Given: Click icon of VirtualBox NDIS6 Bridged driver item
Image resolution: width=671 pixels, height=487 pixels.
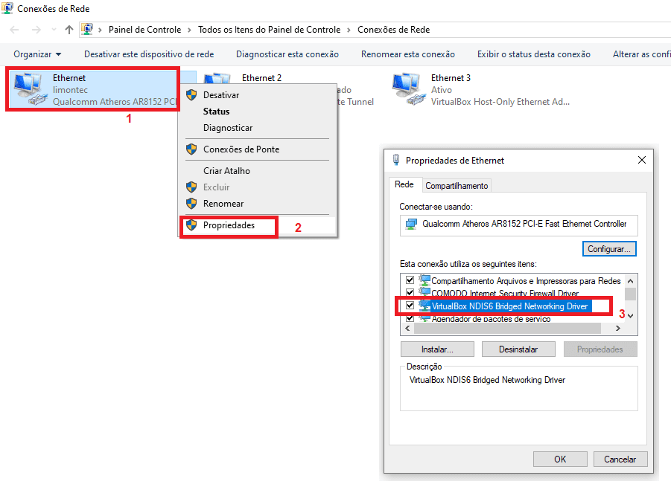Looking at the screenshot, I should coord(424,306).
